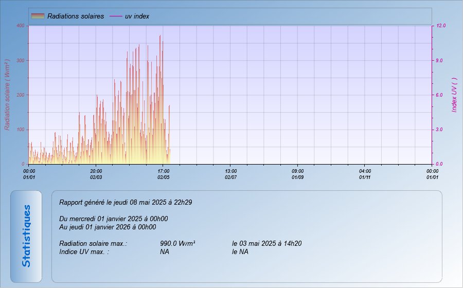
Task: Click the uv index legend line marker
Action: tap(116, 16)
